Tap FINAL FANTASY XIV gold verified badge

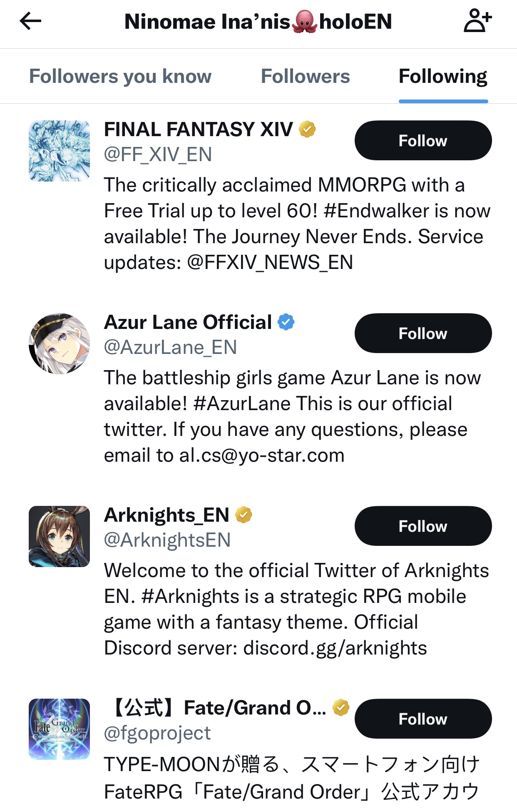tap(307, 129)
